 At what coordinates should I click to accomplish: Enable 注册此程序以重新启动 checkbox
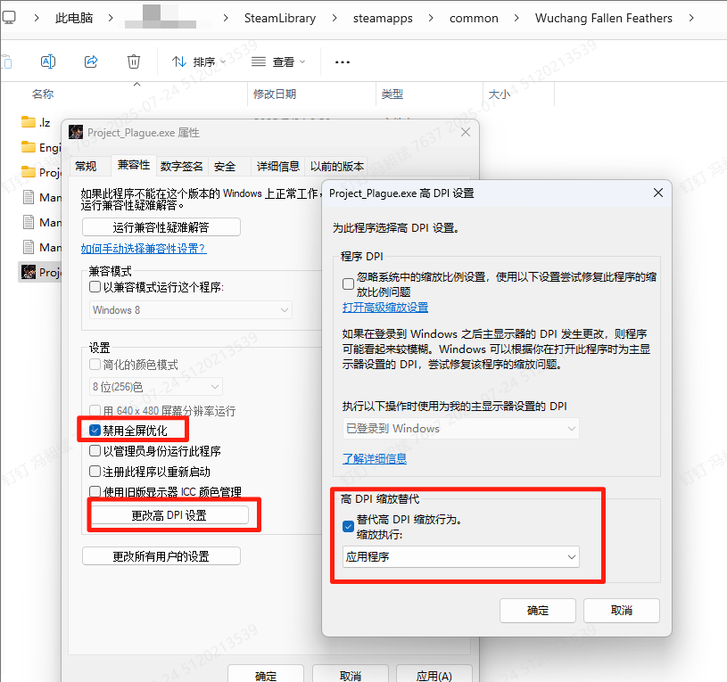pyautogui.click(x=95, y=472)
